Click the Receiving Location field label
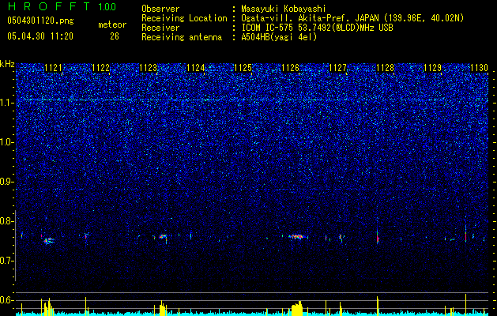 click(x=184, y=18)
